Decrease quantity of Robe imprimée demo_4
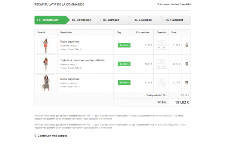Image resolution: width=227 pixels, height=145 pixels. (159, 85)
